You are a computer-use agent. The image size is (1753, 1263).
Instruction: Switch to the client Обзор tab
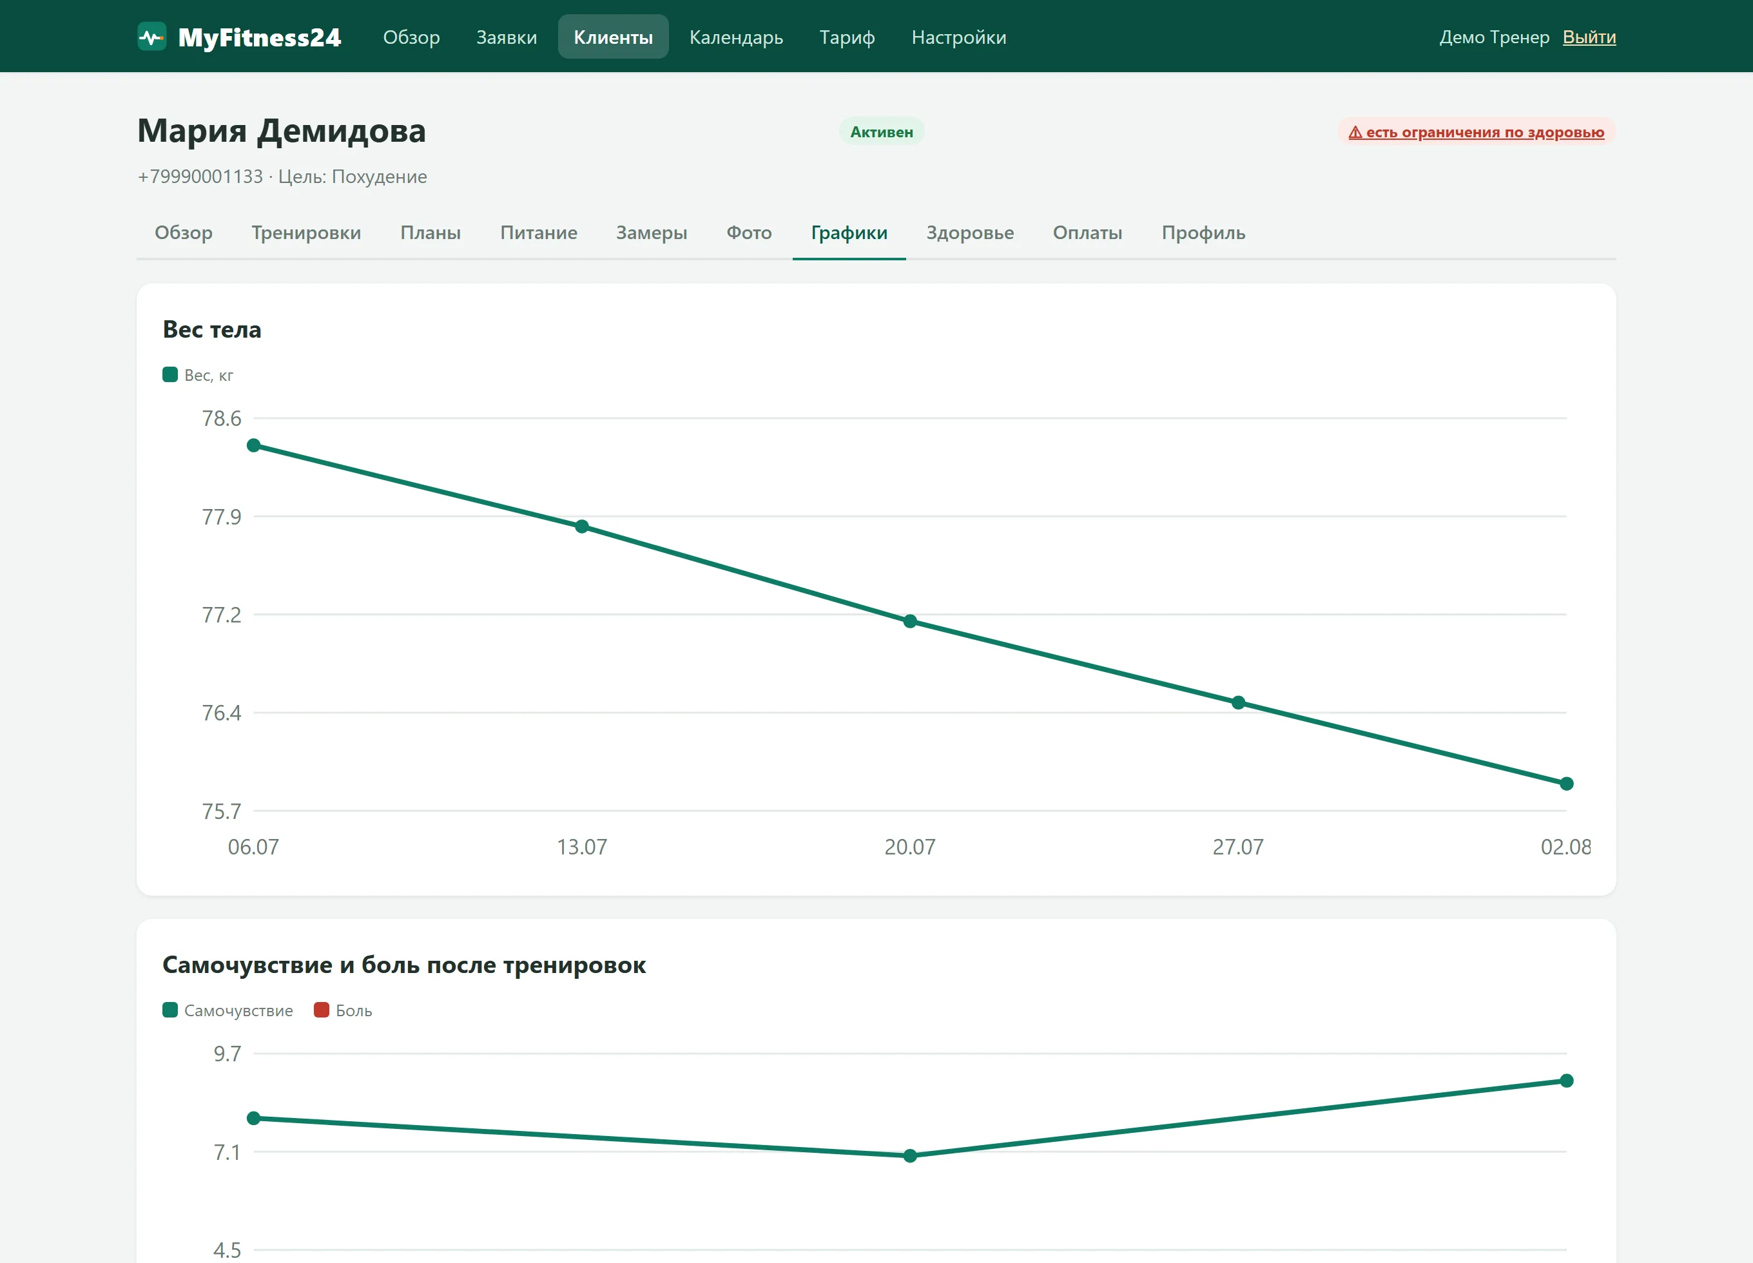183,233
